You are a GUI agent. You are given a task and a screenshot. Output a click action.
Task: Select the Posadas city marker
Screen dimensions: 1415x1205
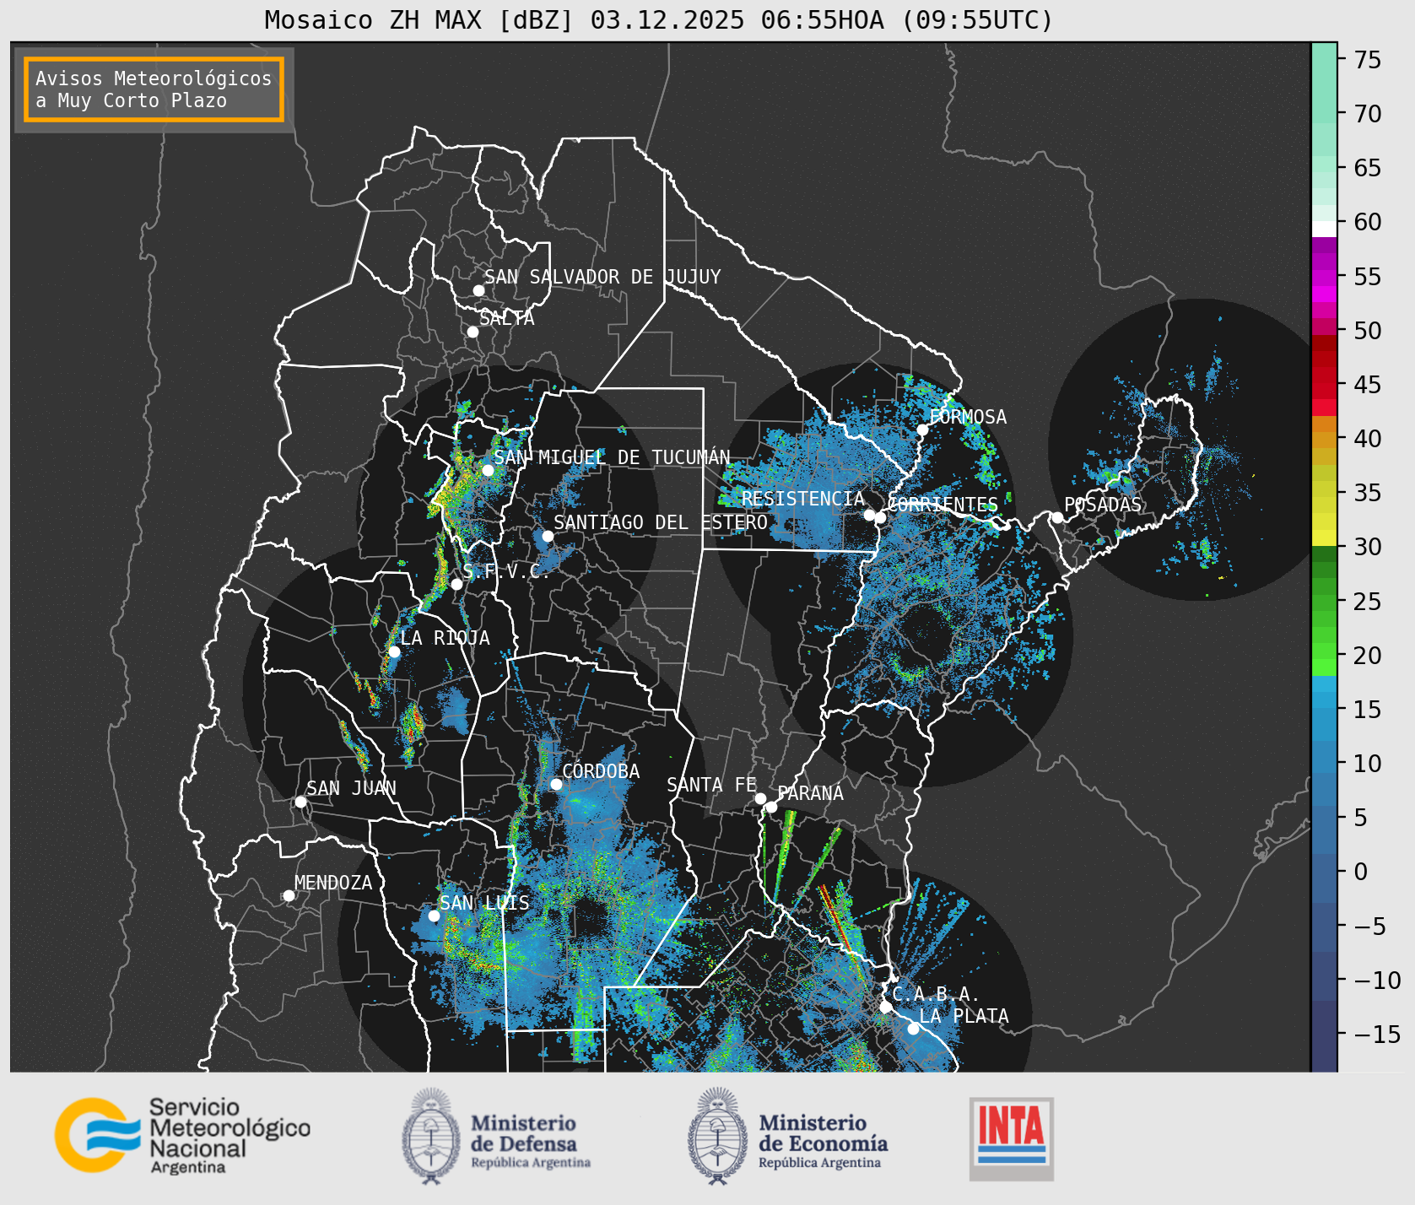pyautogui.click(x=1057, y=517)
